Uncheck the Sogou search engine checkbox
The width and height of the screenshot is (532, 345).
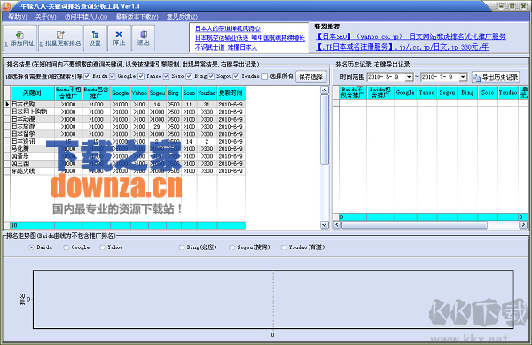[x=211, y=76]
